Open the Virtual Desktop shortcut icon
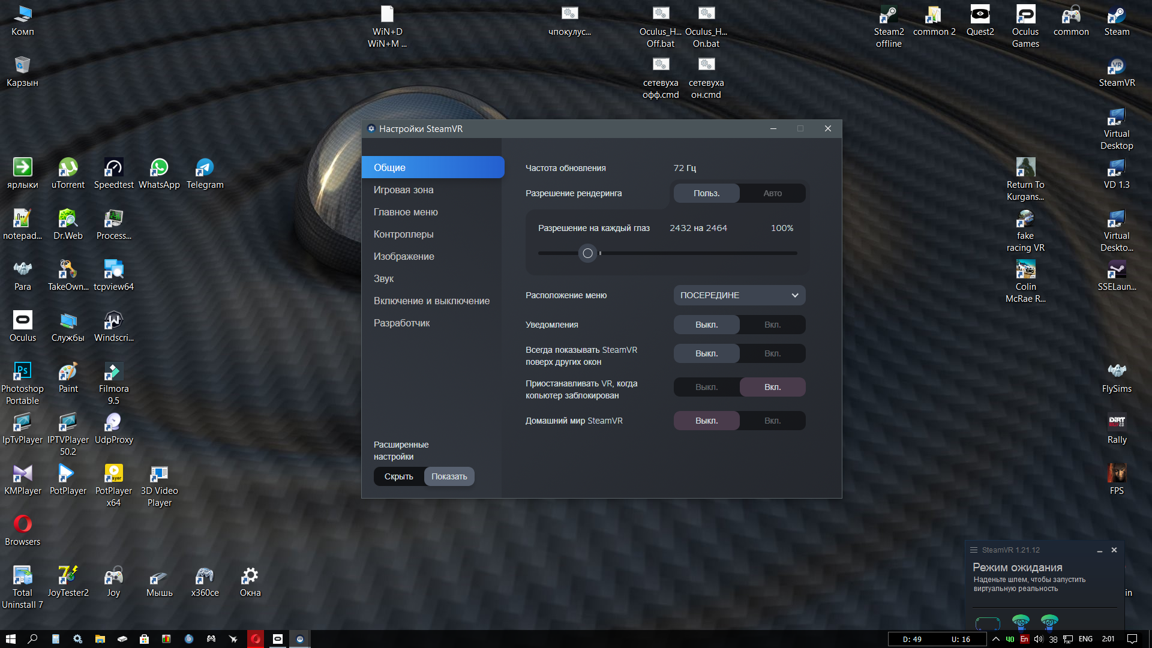The height and width of the screenshot is (648, 1152). click(1117, 128)
